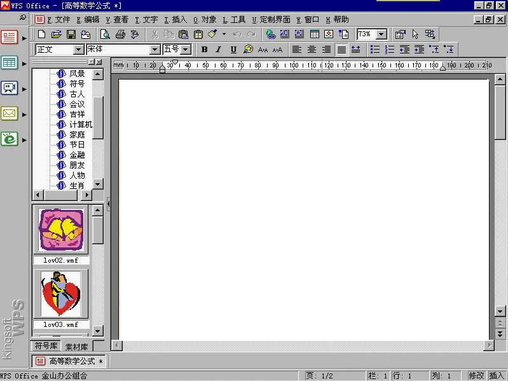This screenshot has width=508, height=381.
Task: Click the New document icon
Action: coord(41,34)
